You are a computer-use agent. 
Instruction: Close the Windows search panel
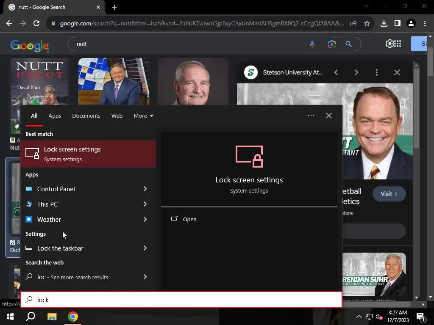pos(329,116)
